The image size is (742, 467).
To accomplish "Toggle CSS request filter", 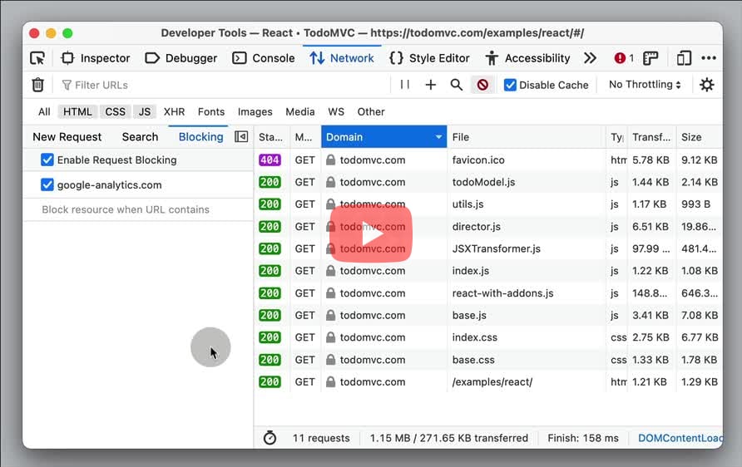I will (x=115, y=112).
